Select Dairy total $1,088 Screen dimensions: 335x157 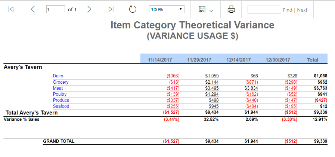[320, 76]
